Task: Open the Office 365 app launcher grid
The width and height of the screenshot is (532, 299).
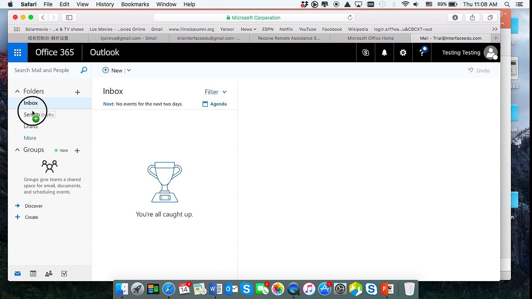Action: 17,52
